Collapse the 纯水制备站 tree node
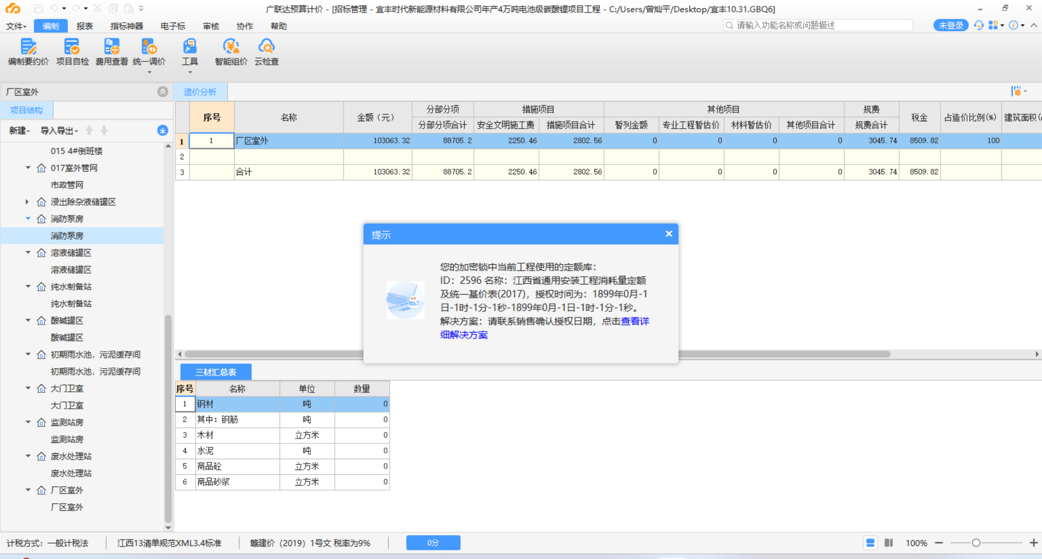Viewport: 1042px width, 559px height. 28,287
